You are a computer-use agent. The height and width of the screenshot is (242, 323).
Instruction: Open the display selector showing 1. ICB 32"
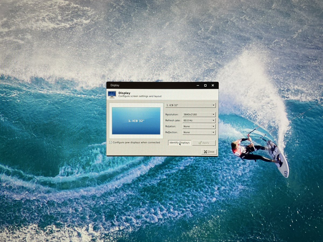[191, 105]
